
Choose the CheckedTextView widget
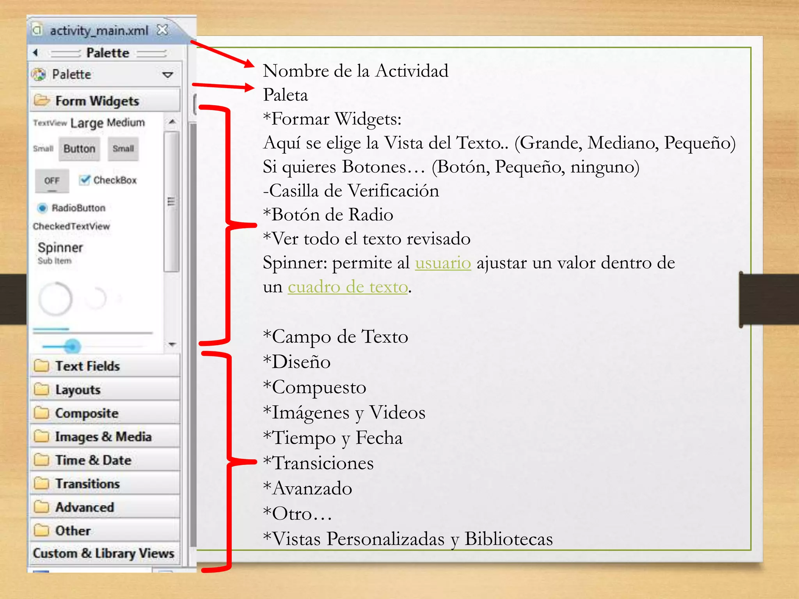71,226
